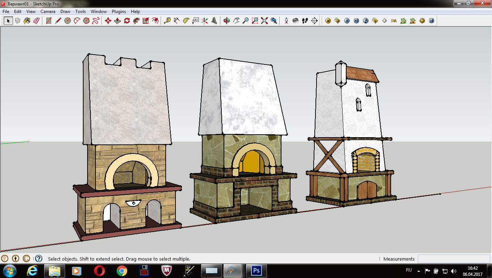The height and width of the screenshot is (278, 492).
Task: Click the Windows Start button
Action: click(x=10, y=270)
